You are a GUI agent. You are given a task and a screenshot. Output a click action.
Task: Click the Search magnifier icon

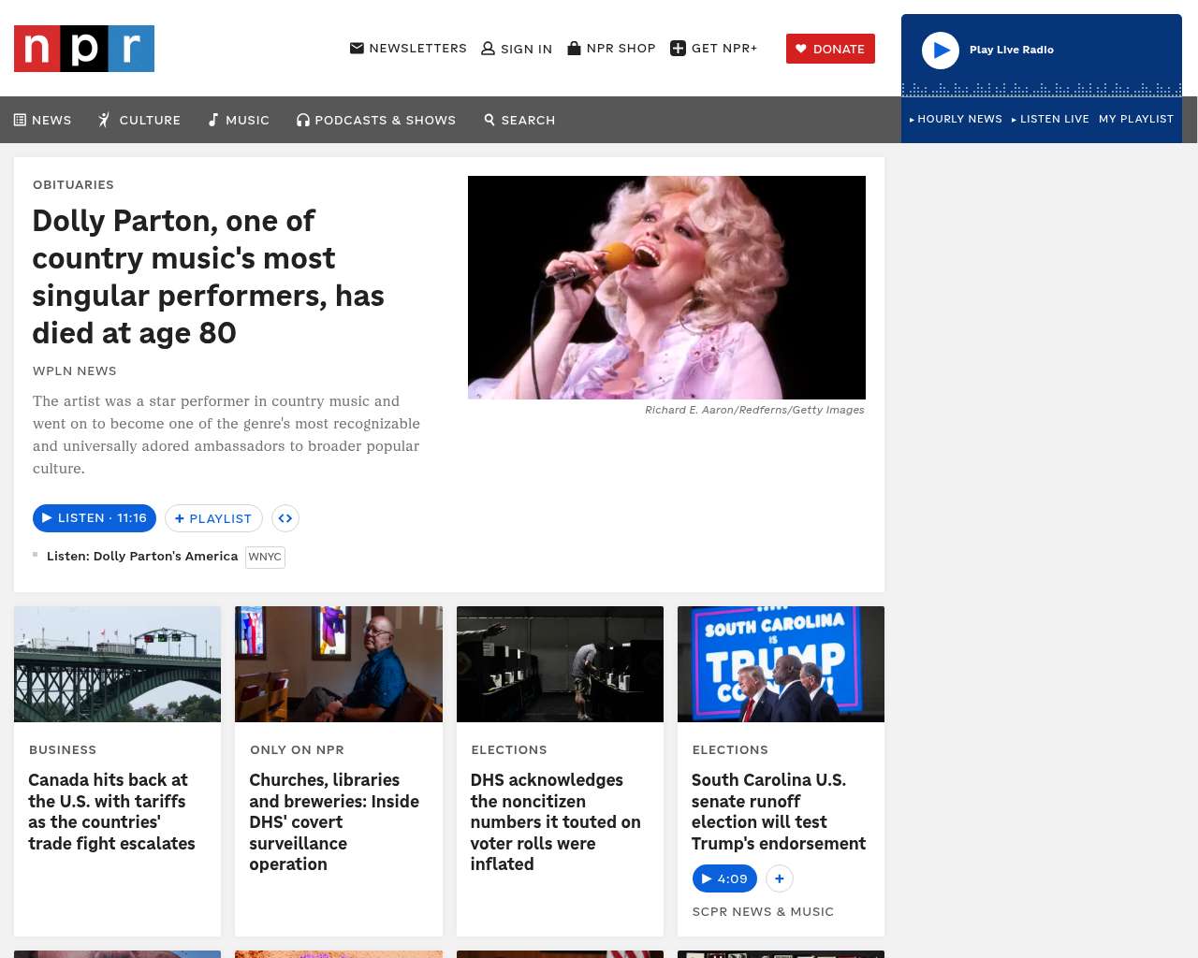click(489, 120)
